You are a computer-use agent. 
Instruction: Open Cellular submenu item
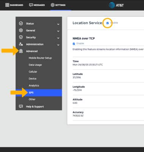tap(33, 72)
